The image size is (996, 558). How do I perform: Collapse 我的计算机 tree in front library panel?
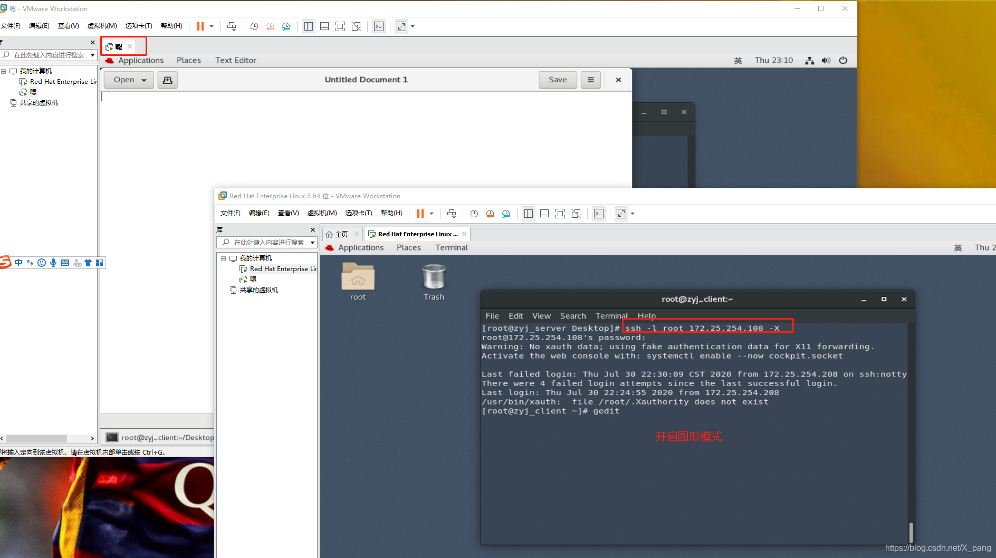click(x=223, y=258)
